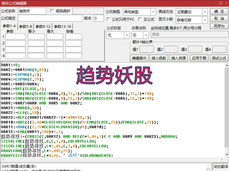229x171 pixels.
Task: Click the 取消 cancel button
Action: click(219, 19)
